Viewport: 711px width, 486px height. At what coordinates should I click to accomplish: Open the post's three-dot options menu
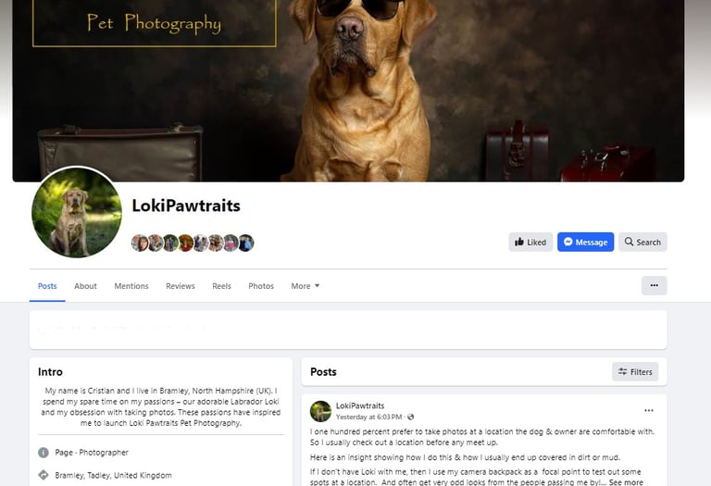coord(649,411)
